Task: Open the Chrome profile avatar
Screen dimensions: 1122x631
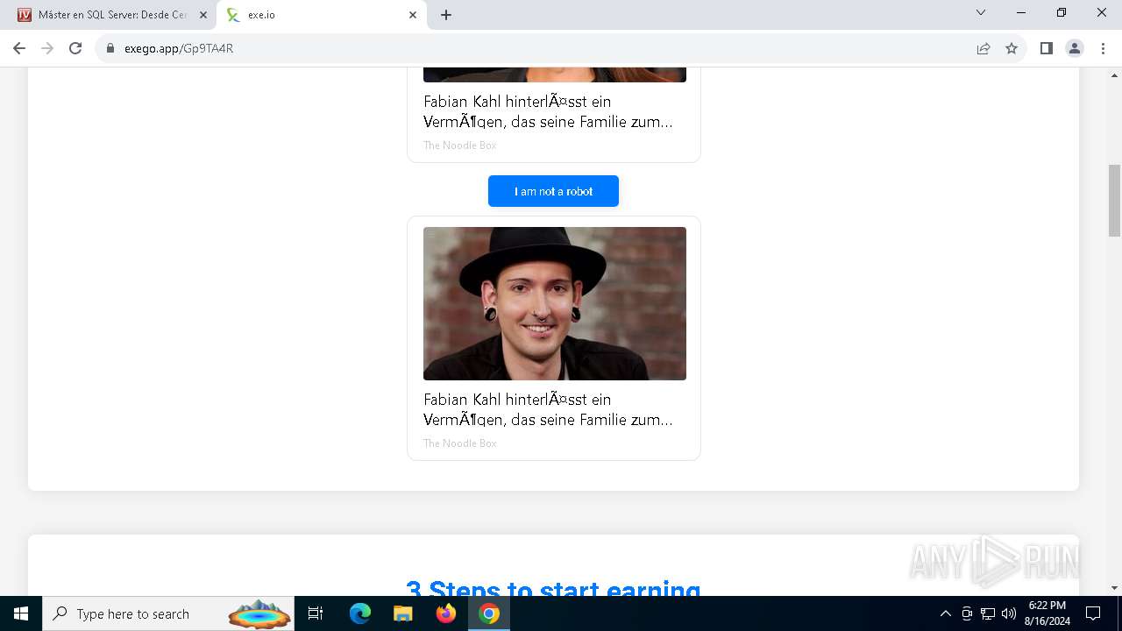Action: [x=1075, y=48]
